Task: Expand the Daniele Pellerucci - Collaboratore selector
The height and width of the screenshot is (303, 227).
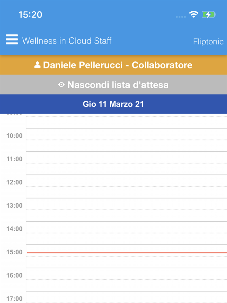Action: [113, 65]
